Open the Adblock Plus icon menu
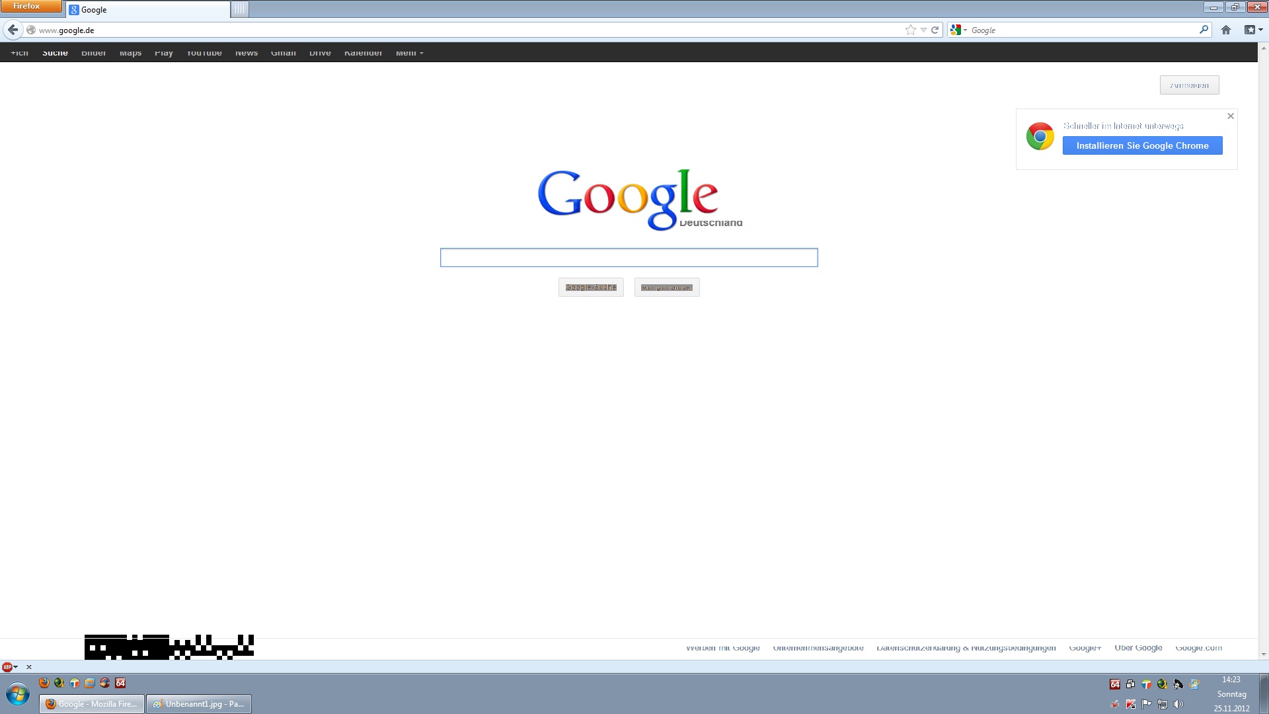Image resolution: width=1269 pixels, height=714 pixels. point(8,667)
